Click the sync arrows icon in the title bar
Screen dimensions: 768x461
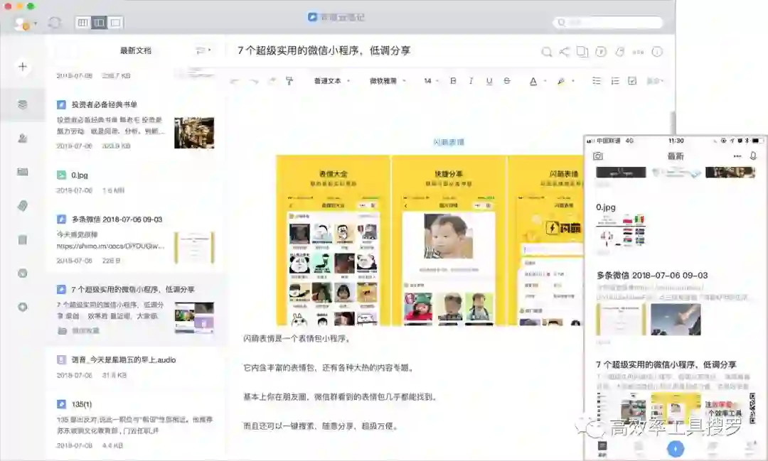click(x=55, y=23)
